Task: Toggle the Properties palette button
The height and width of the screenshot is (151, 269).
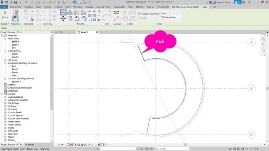Action: [16, 18]
